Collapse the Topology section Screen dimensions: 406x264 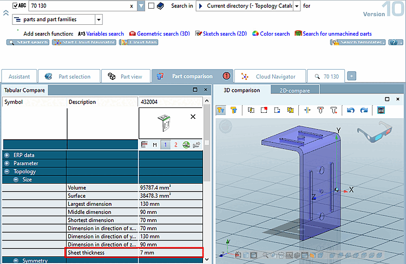tap(7, 172)
